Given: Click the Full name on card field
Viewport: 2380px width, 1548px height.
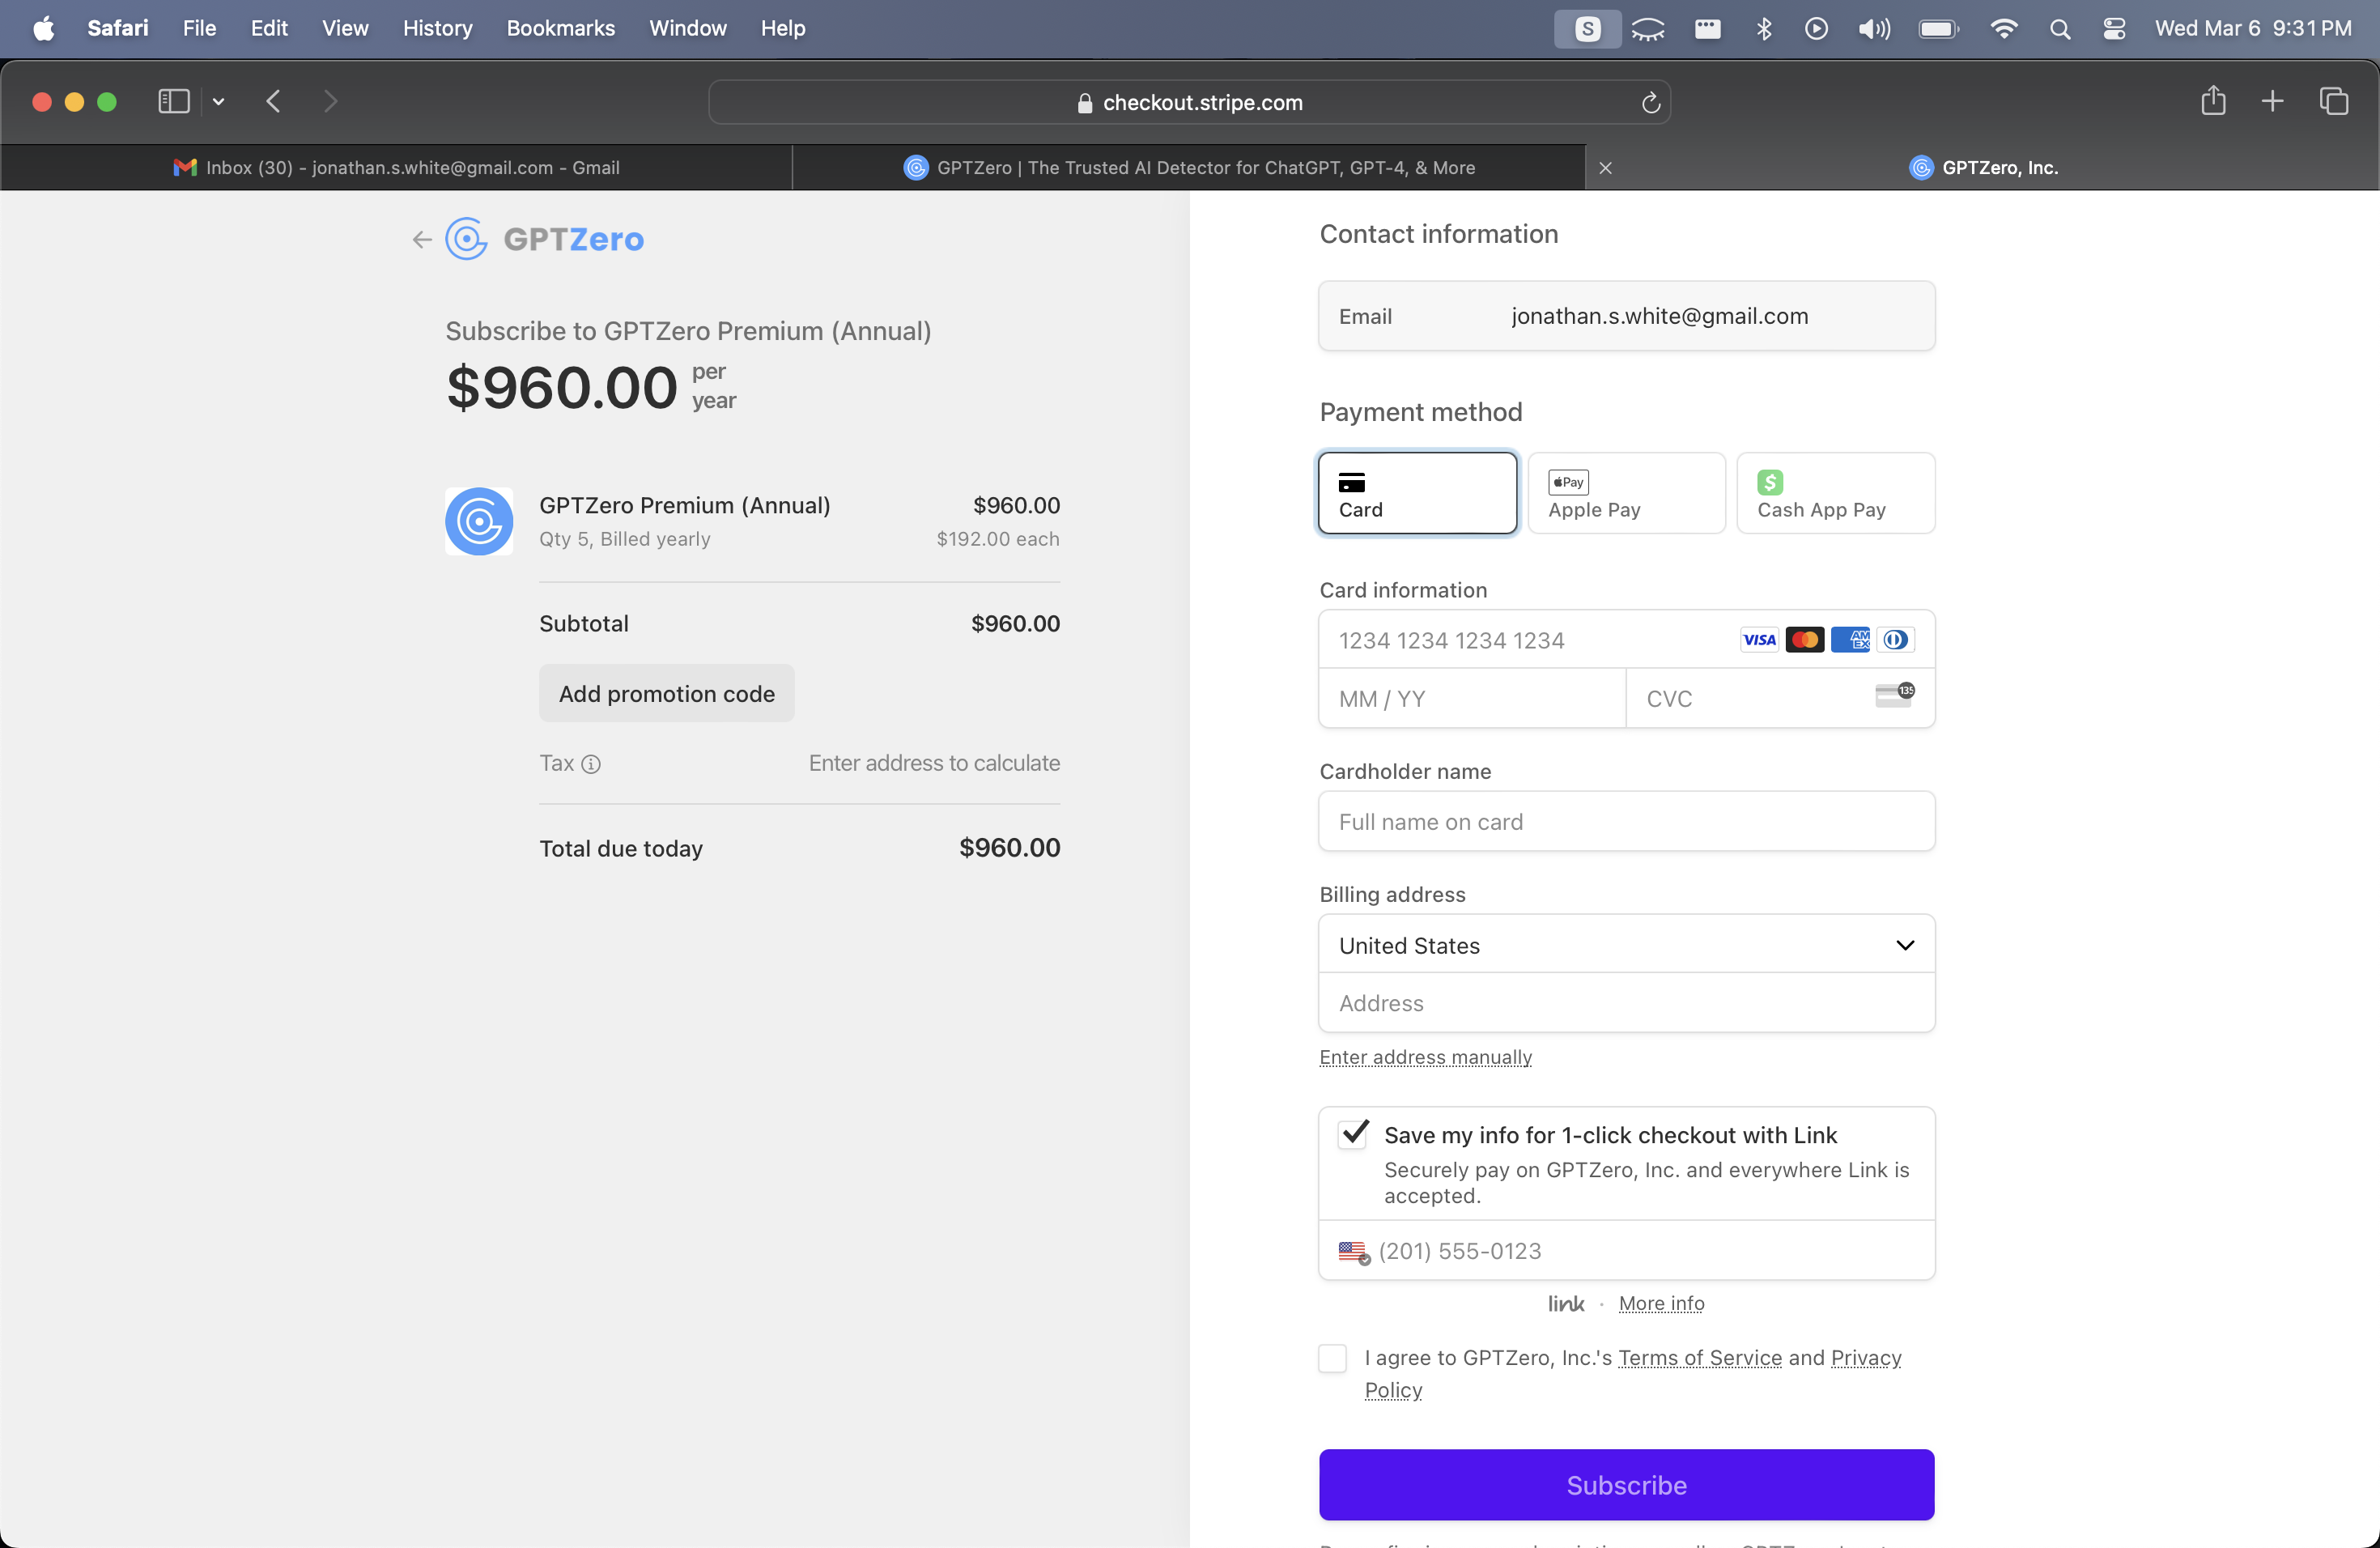Looking at the screenshot, I should coord(1626,822).
